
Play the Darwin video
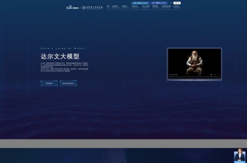(x=170, y=75)
